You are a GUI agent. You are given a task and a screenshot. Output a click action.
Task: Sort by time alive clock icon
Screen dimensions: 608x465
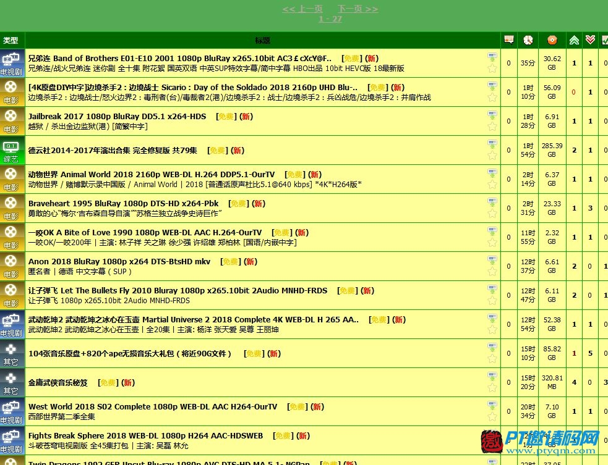coord(528,40)
